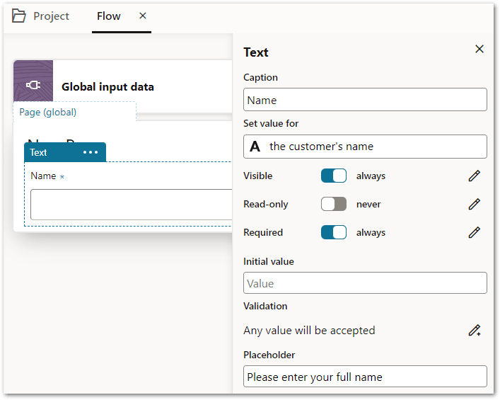Click the Name text box on canvas
Viewport: 500px width, 400px height.
click(x=131, y=205)
